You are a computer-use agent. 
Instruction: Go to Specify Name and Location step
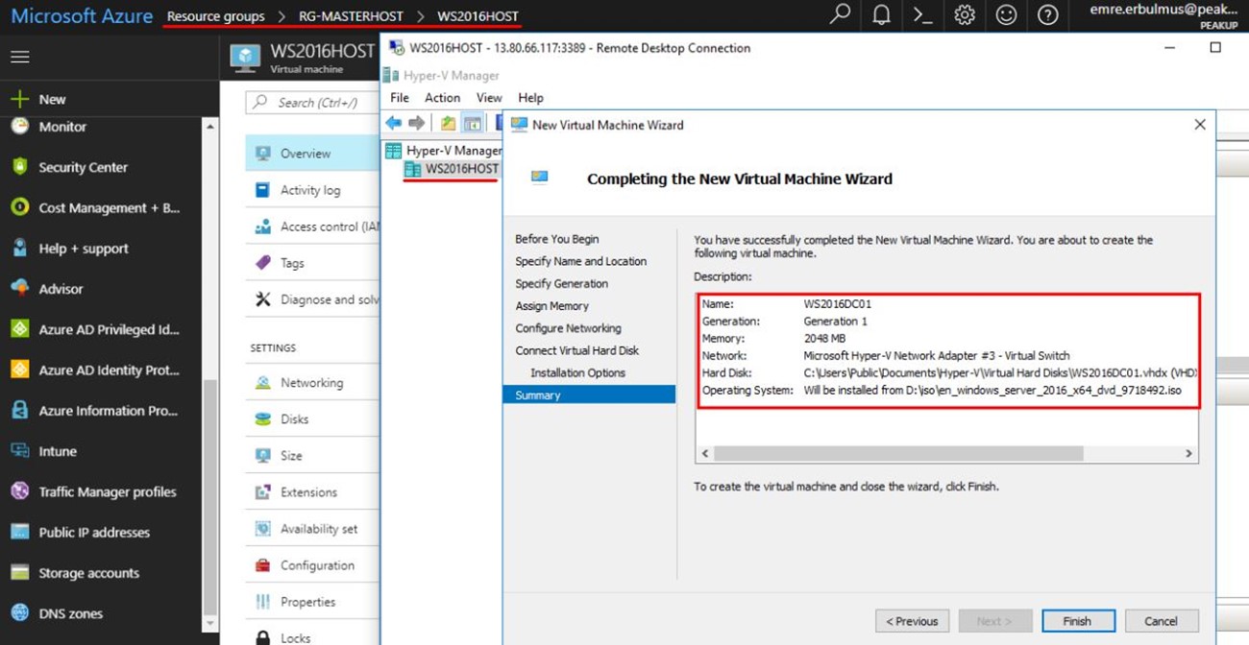(x=581, y=261)
